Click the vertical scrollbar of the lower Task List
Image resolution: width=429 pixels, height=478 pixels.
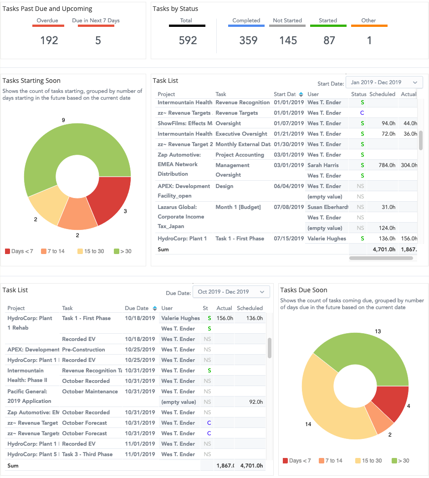[x=270, y=348]
